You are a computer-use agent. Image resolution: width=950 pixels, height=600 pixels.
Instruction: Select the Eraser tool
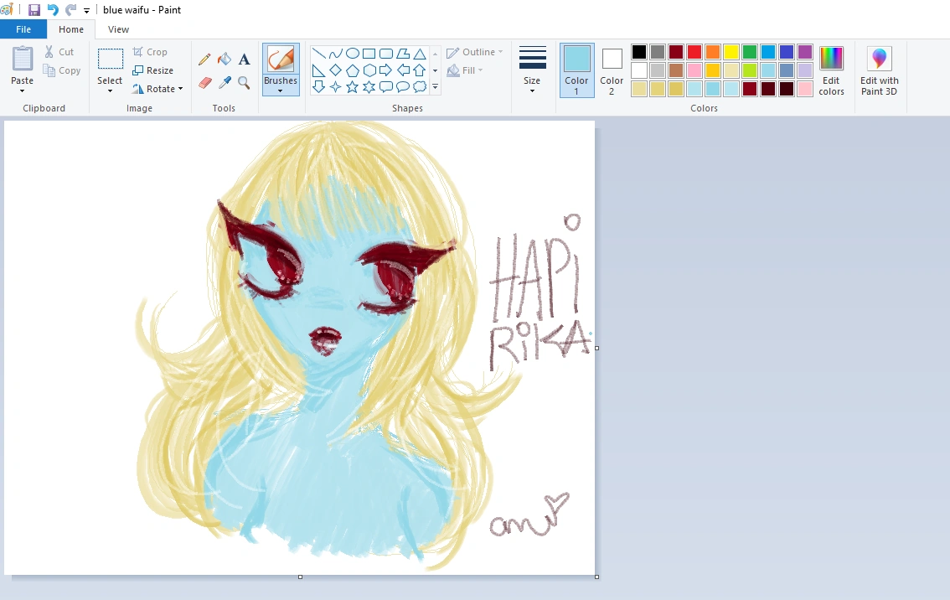(x=204, y=82)
